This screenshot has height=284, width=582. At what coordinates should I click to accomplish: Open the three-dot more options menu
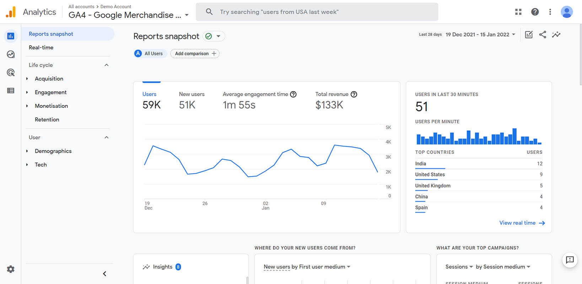point(550,12)
